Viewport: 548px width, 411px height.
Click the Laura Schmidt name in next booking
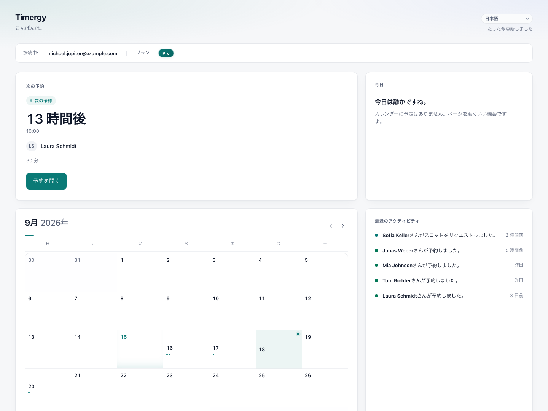pos(59,146)
